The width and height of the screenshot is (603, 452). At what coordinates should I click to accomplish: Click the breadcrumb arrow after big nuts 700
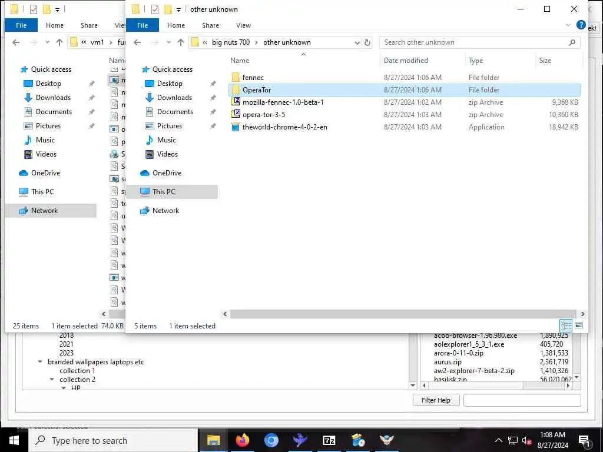(x=257, y=42)
